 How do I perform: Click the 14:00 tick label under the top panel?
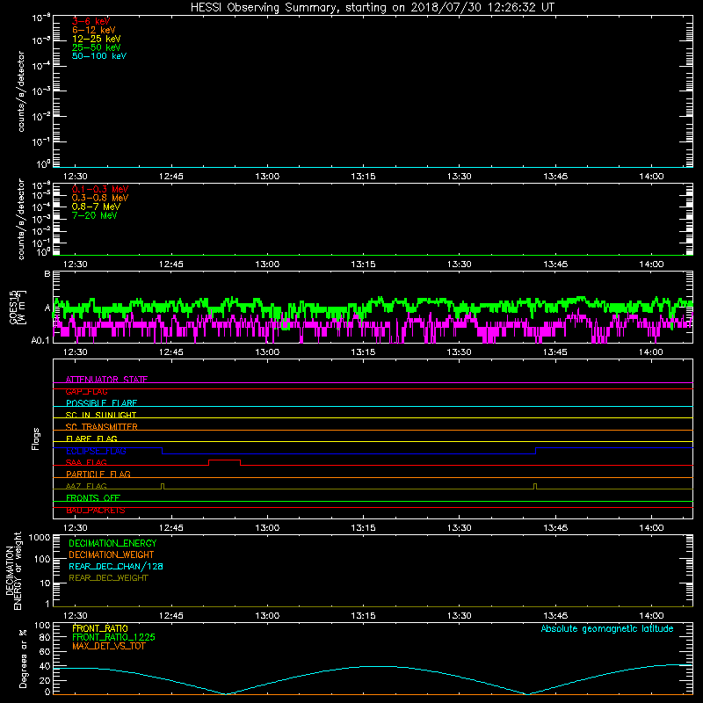(651, 177)
